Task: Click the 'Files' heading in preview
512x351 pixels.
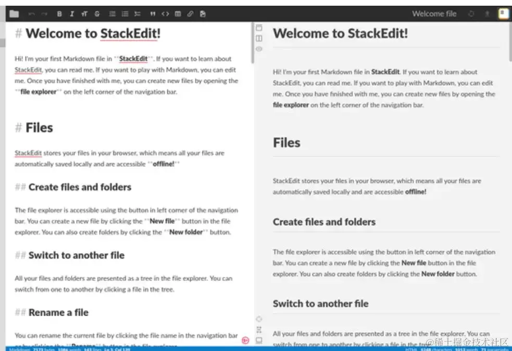Action: click(286, 143)
